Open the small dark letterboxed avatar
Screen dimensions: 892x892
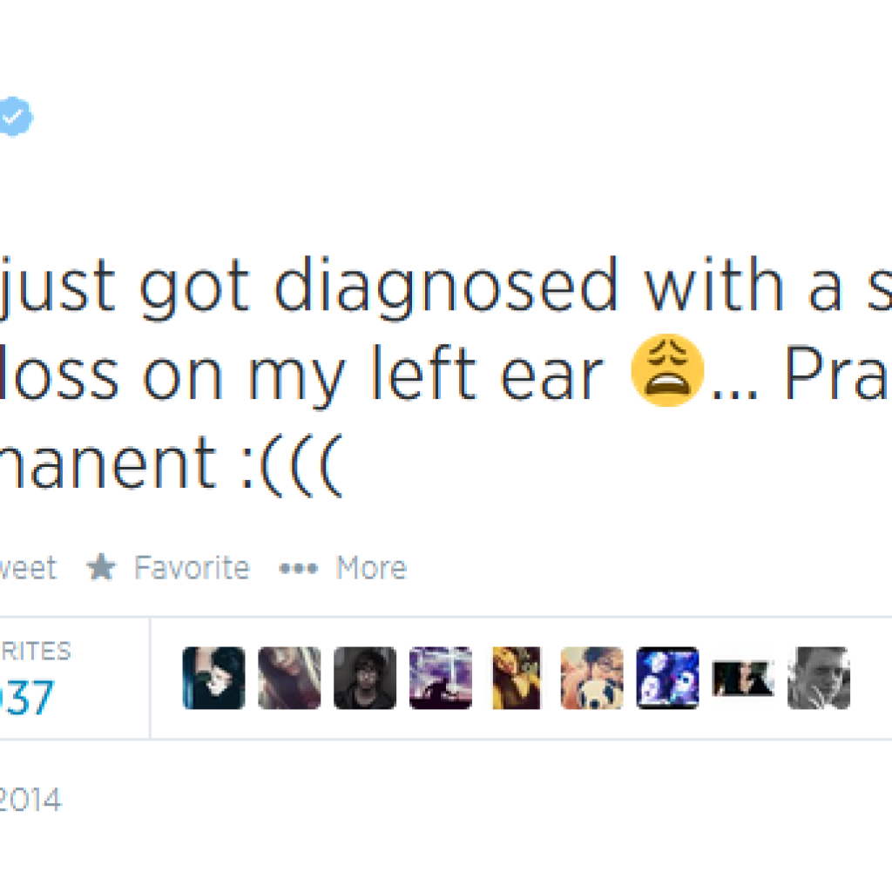point(743,678)
